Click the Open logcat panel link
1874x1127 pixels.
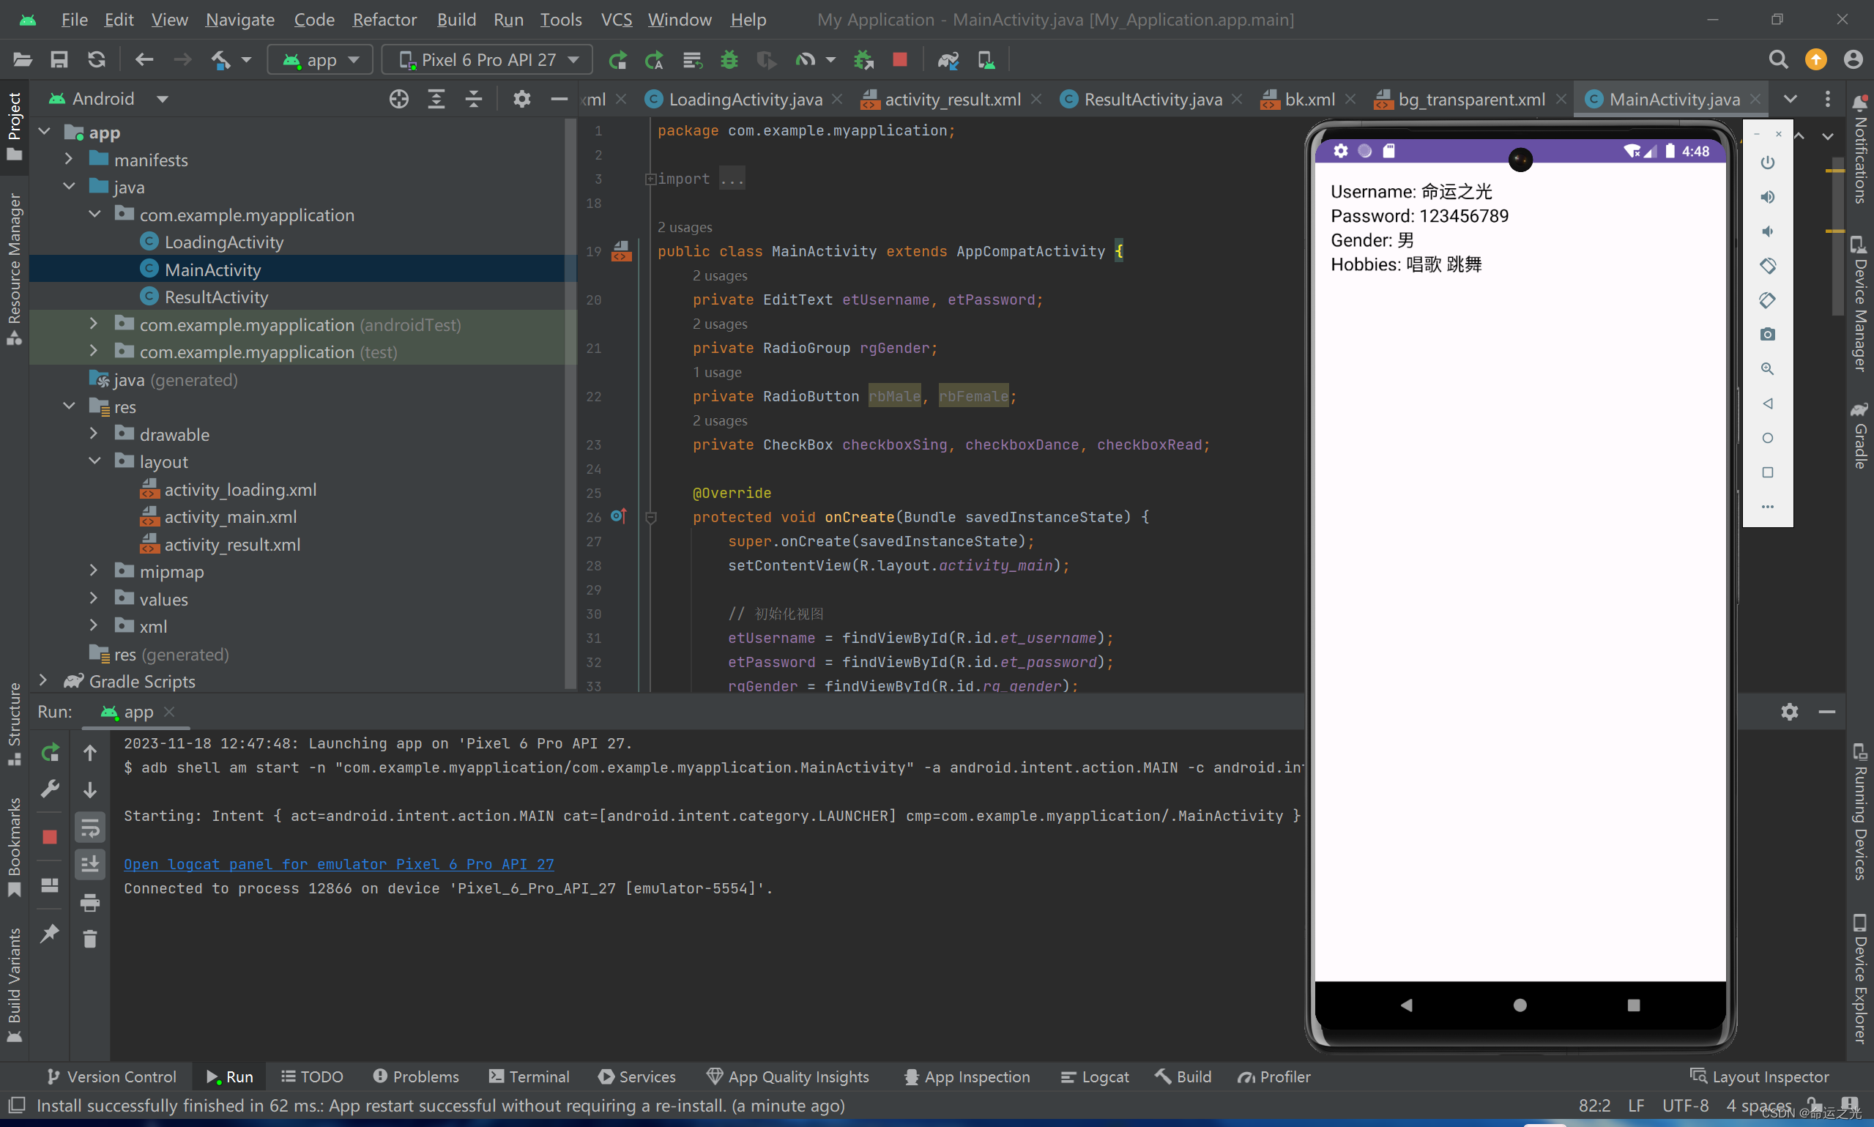pos(338,863)
